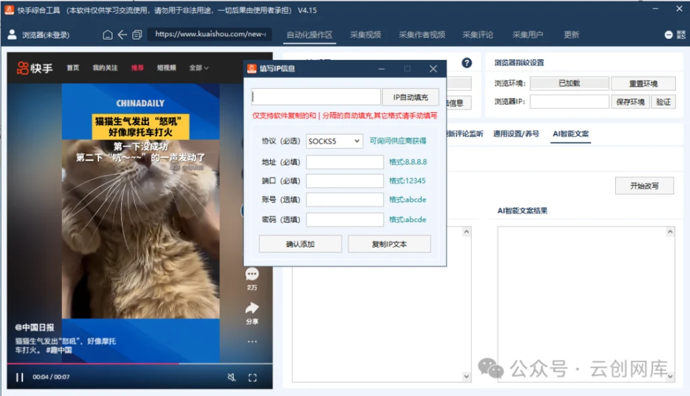This screenshot has width=690, height=396.
Task: Close the 填写IP信息 dialog
Action: tap(433, 69)
